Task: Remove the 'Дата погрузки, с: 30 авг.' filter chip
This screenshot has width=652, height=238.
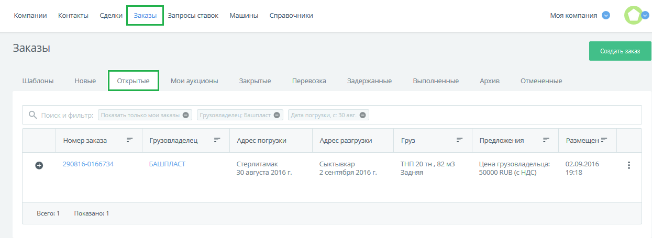Action: 363,115
